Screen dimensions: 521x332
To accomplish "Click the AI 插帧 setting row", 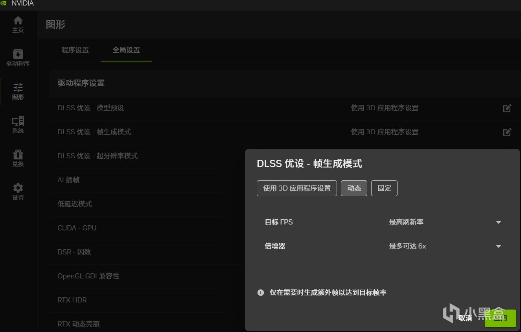I will (x=68, y=180).
